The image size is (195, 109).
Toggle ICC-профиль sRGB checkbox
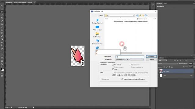(x=113, y=75)
